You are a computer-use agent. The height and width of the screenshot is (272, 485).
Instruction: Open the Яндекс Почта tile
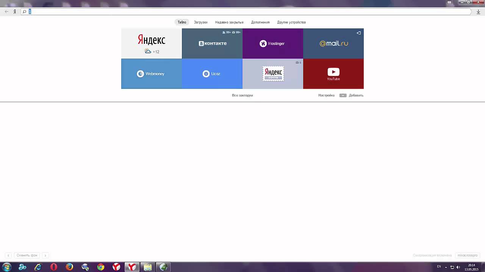coord(273,74)
